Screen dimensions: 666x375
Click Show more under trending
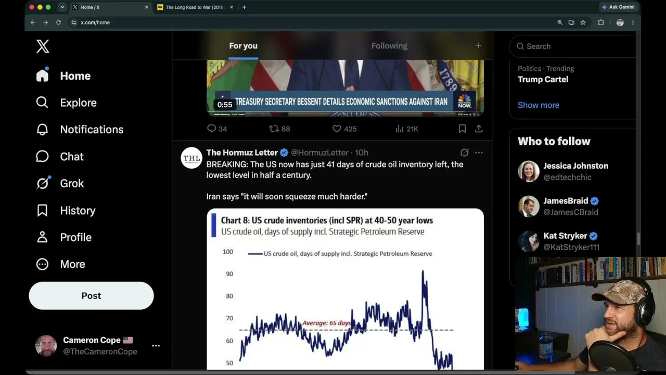click(539, 105)
